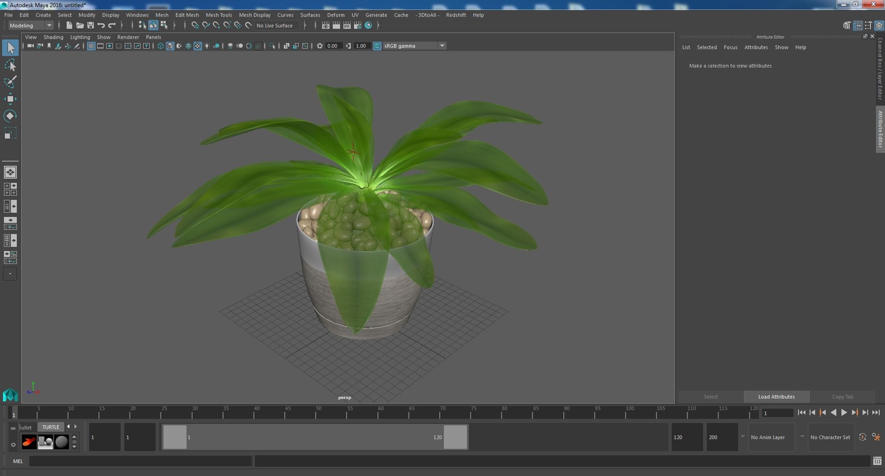Toggle use all lights
The width and height of the screenshot is (885, 476).
click(207, 46)
